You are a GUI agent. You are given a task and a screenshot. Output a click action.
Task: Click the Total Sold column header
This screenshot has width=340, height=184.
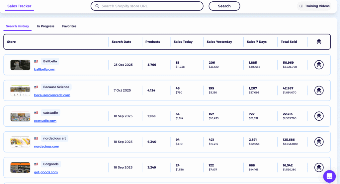(289, 42)
